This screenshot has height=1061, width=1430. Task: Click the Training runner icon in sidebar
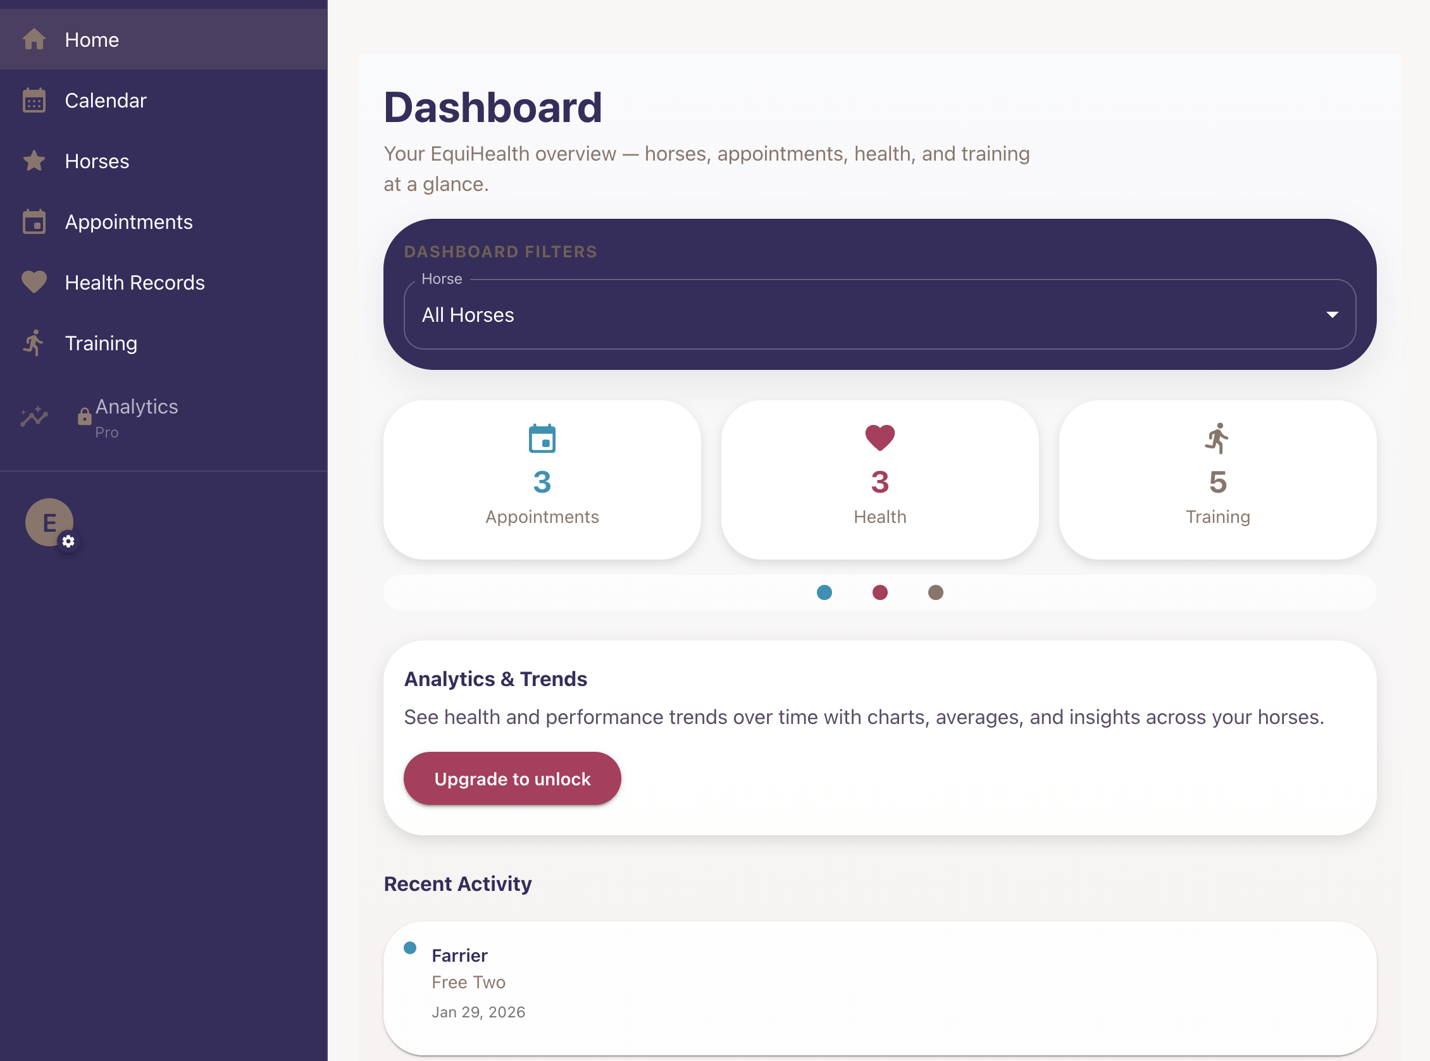34,343
